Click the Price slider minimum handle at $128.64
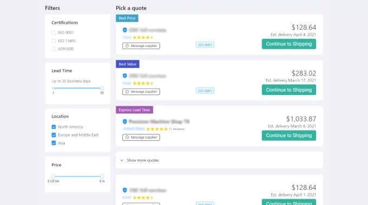Viewport: 368px width, 205px height. point(53,176)
